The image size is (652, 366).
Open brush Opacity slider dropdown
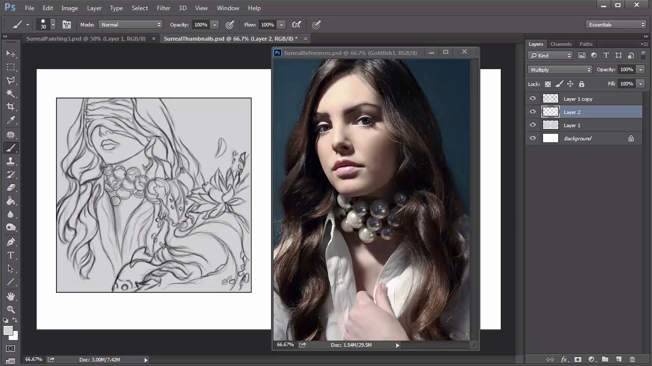[x=214, y=24]
